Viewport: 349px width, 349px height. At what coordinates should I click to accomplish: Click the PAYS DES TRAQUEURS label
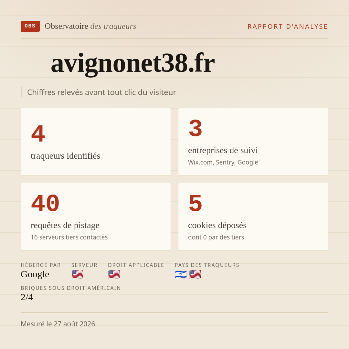[x=207, y=265]
